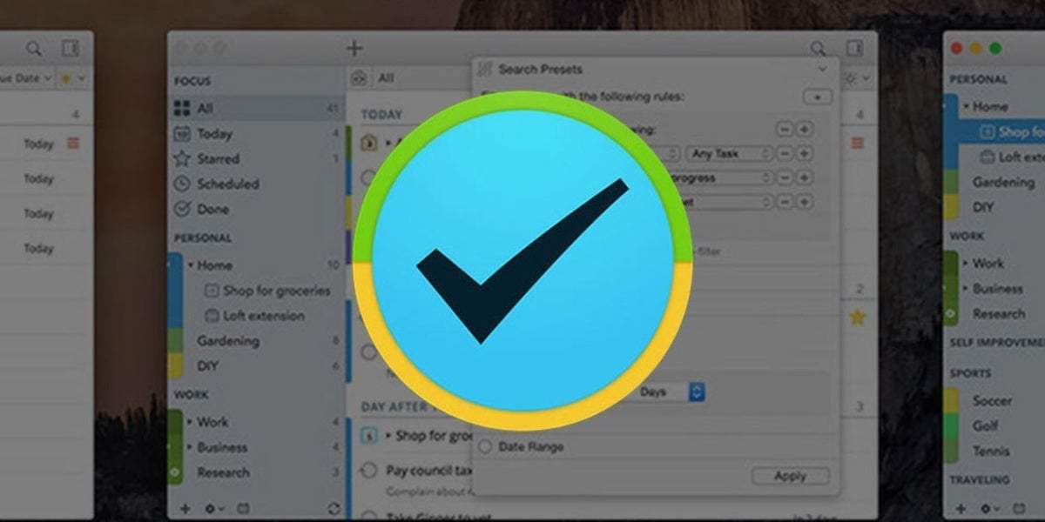
Task: Click the filter icon beside All in the task list header
Action: [358, 78]
